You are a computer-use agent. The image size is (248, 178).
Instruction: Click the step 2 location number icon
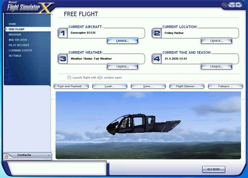(157, 33)
